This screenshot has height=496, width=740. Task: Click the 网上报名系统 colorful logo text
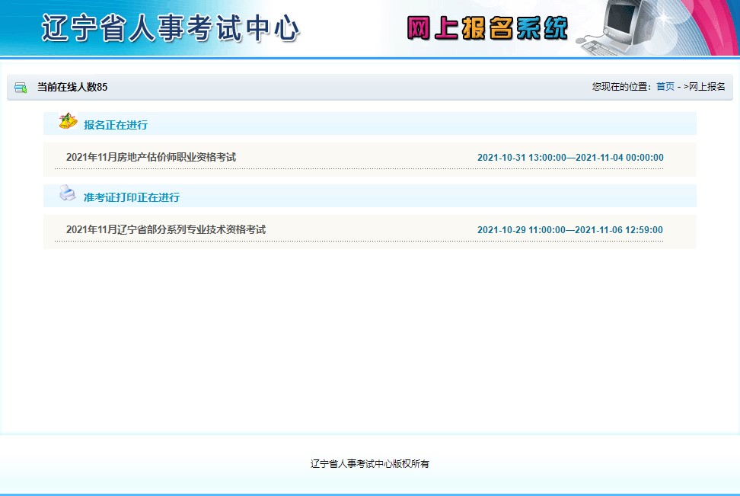pyautogui.click(x=487, y=28)
